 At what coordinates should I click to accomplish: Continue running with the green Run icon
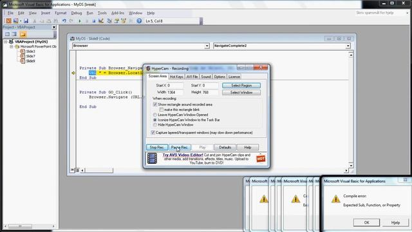80,21
